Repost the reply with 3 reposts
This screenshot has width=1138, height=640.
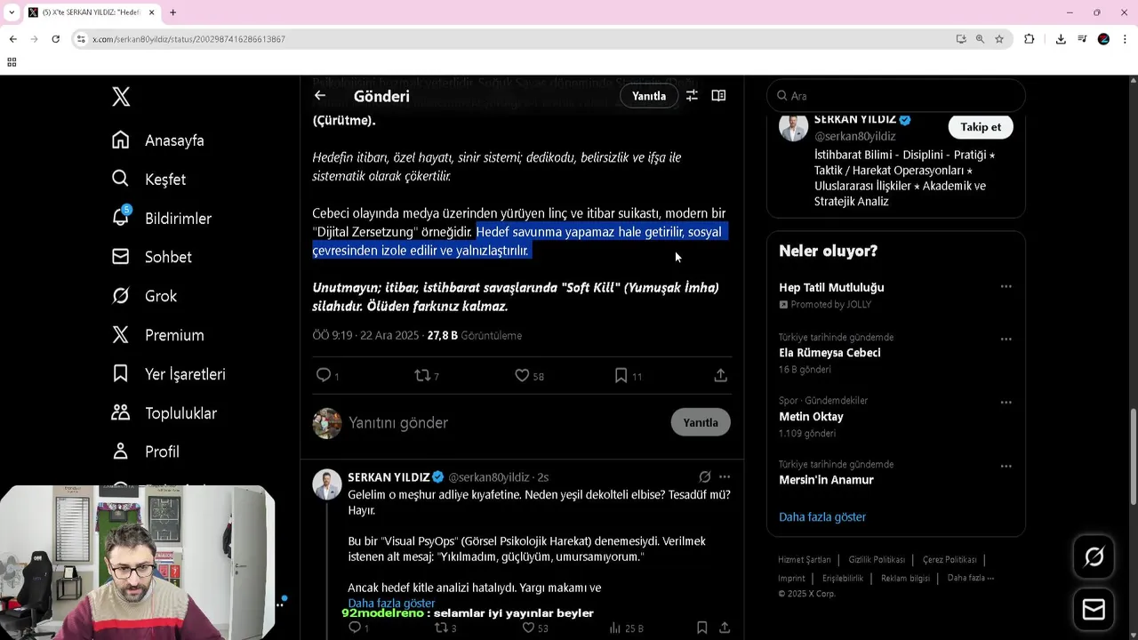[445, 628]
